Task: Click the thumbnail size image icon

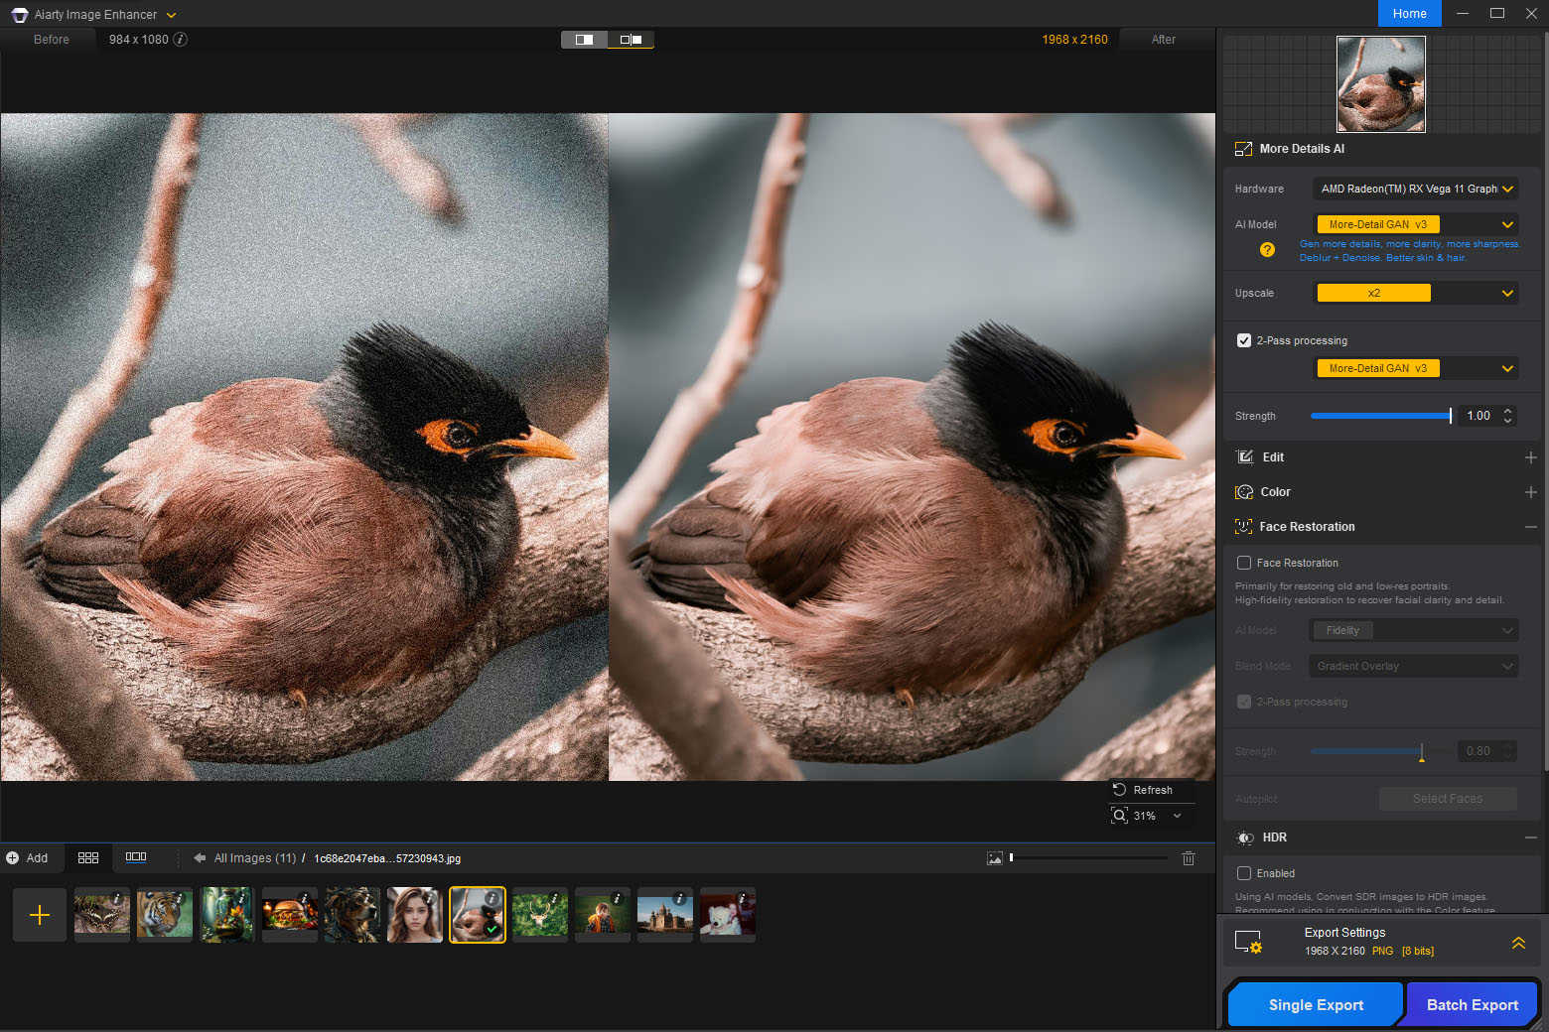Action: pos(995,858)
